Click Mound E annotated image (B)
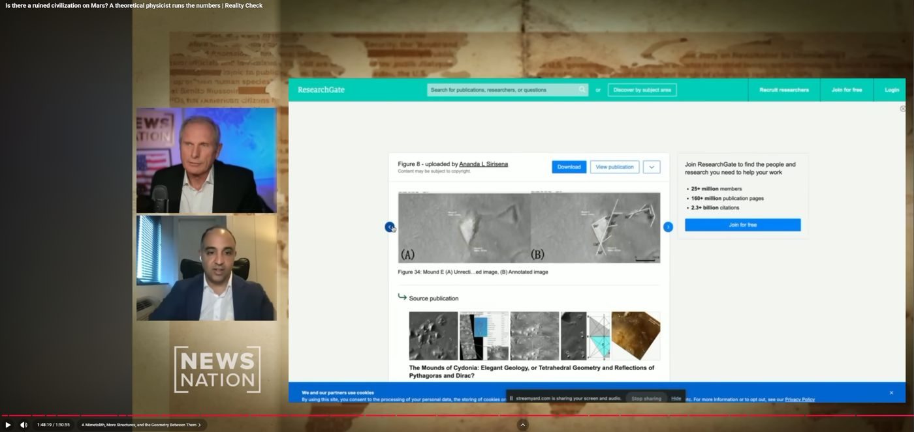The height and width of the screenshot is (432, 914). [595, 227]
